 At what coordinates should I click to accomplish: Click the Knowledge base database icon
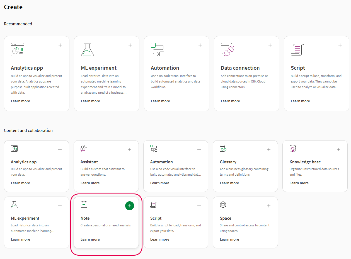[293, 148]
